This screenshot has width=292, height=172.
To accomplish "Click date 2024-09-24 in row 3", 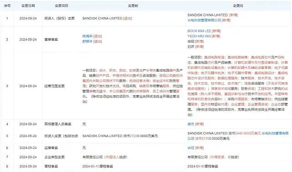I will 28,86.
